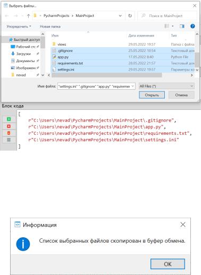Click the navigation pane scroll down arrow
The width and height of the screenshot is (201, 275).
(43, 75)
